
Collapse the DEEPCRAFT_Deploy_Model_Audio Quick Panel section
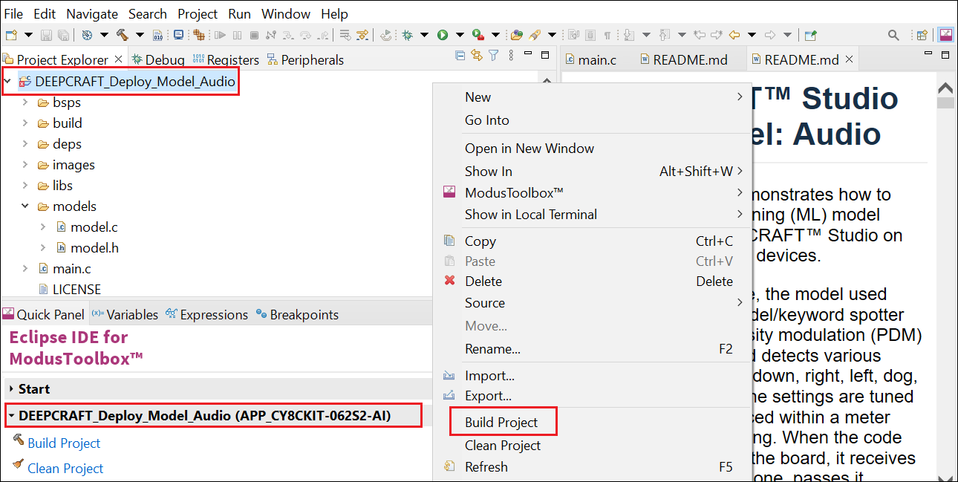point(11,416)
